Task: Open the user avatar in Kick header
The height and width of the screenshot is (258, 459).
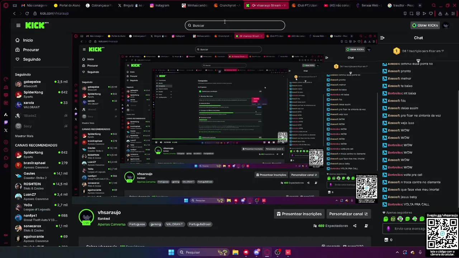Action: pos(446,25)
